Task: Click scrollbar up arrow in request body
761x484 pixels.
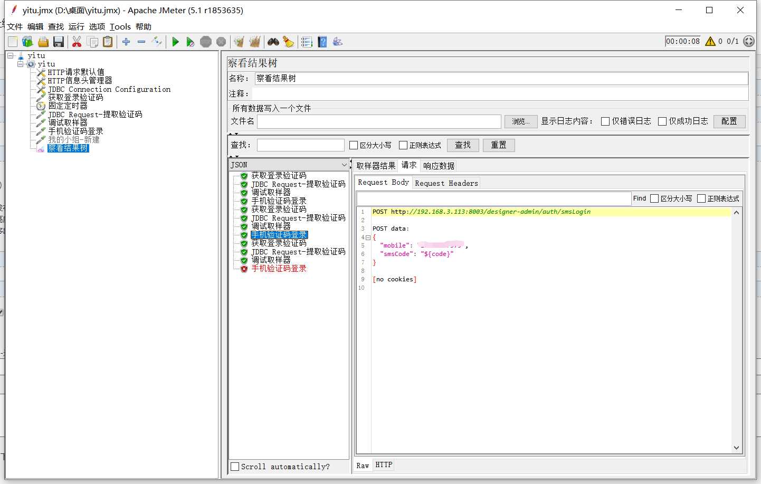Action: [x=736, y=212]
